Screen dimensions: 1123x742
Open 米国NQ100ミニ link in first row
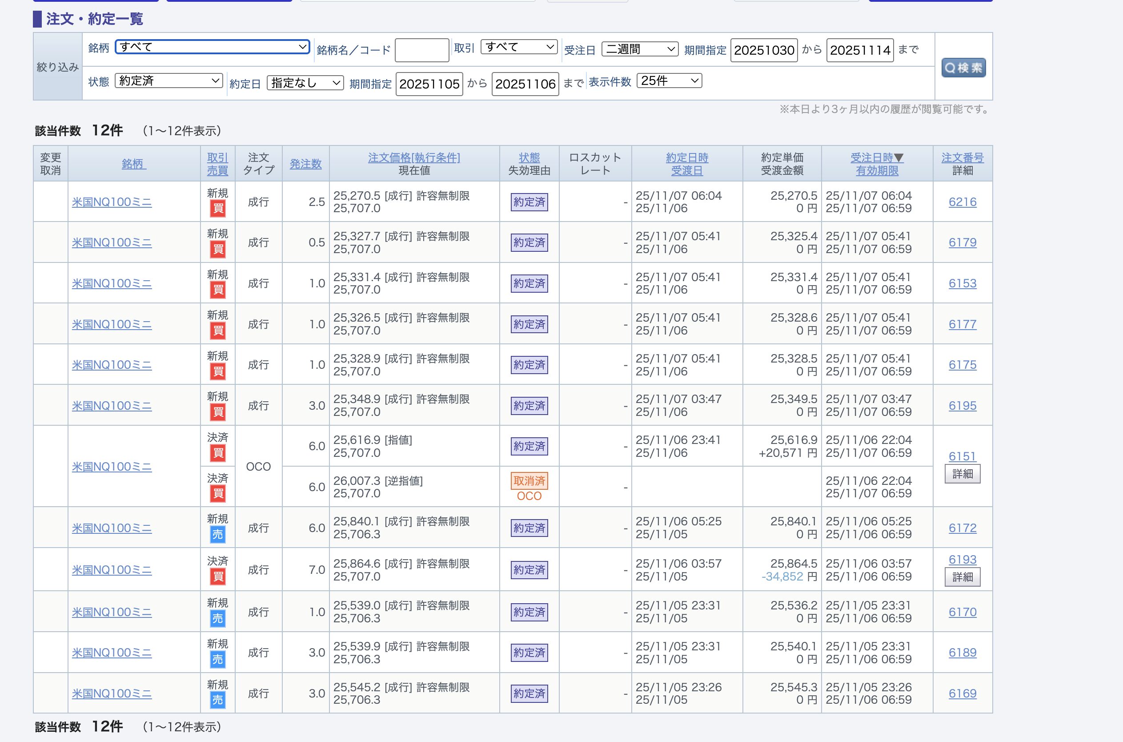tap(112, 202)
